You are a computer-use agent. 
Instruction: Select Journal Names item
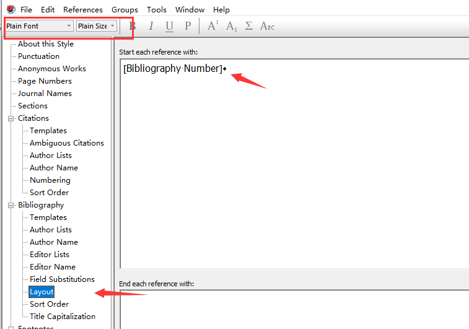(x=45, y=94)
